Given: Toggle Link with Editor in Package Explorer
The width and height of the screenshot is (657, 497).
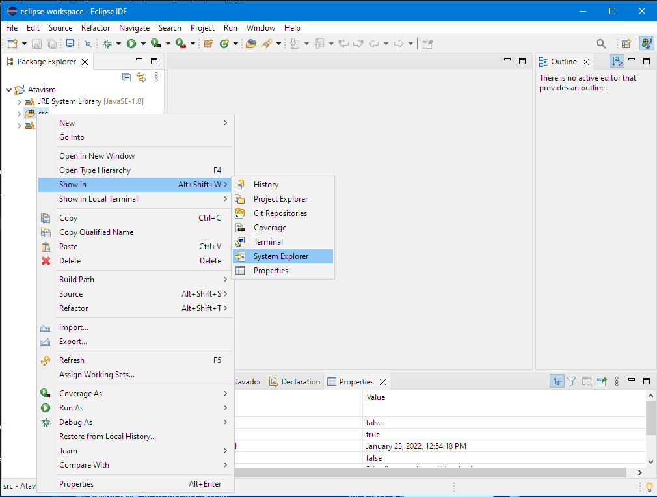Looking at the screenshot, I should pos(141,77).
